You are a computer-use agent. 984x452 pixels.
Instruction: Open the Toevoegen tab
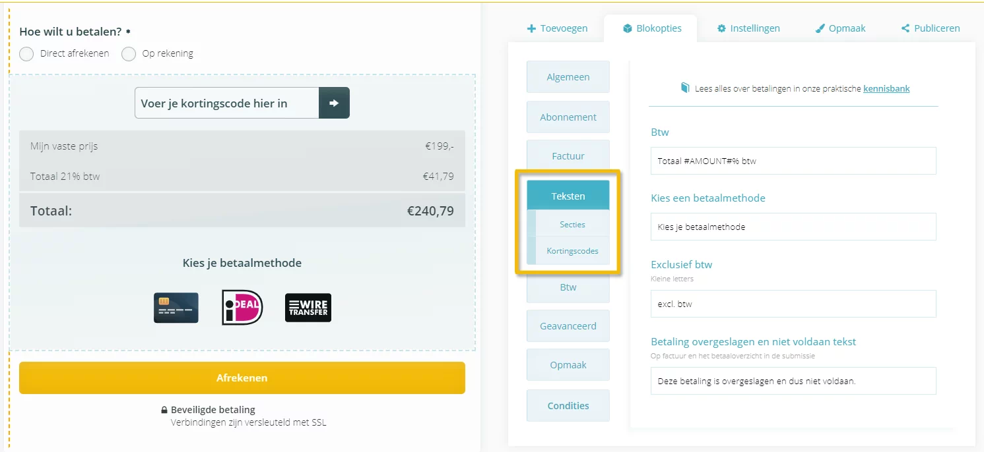(558, 28)
